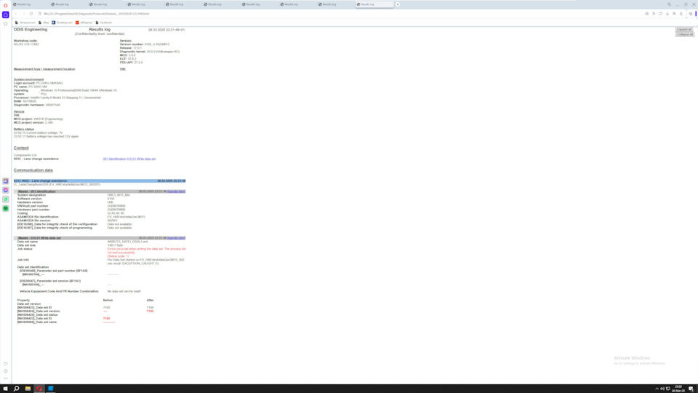The width and height of the screenshot is (698, 393).
Task: Collapse the Master - 001 Identification section
Action: (16, 191)
